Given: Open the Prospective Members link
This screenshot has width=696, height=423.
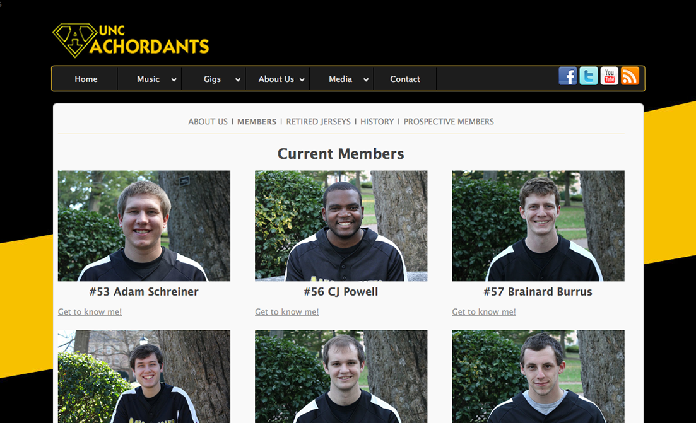Looking at the screenshot, I should point(448,122).
